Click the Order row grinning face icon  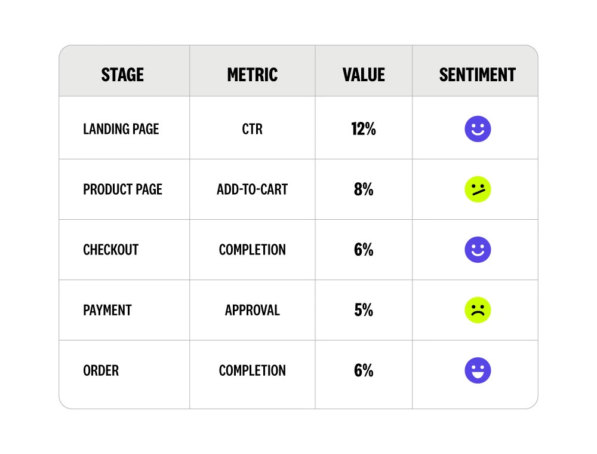point(478,370)
